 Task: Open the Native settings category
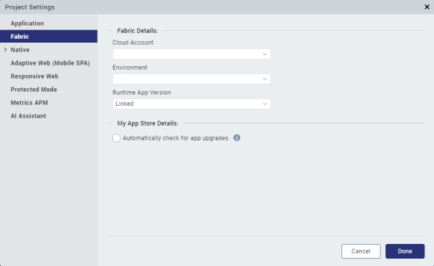coord(20,50)
